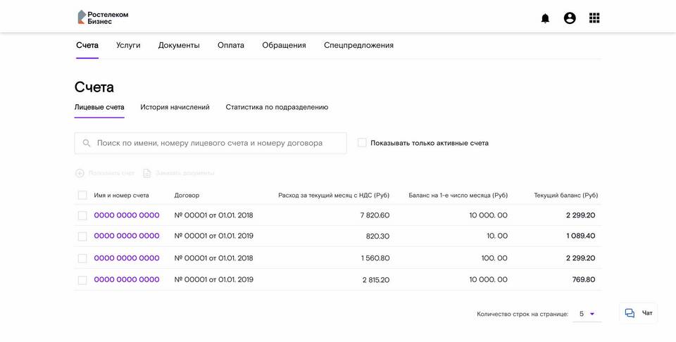The height and width of the screenshot is (342, 676).
Task: Open the apps grid menu
Action: 594,18
